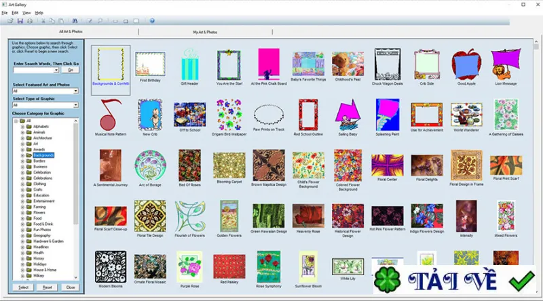This screenshot has width=543, height=301.
Task: Click the Paste clipboard toolbar icon
Action: (61, 21)
